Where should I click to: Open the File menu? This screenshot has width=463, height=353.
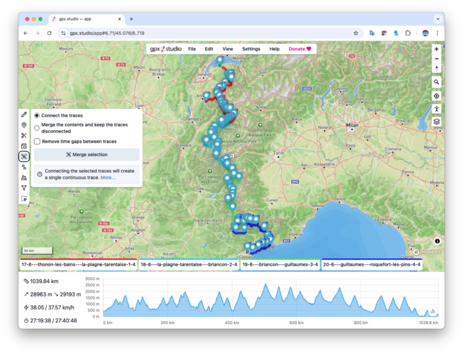[192, 49]
